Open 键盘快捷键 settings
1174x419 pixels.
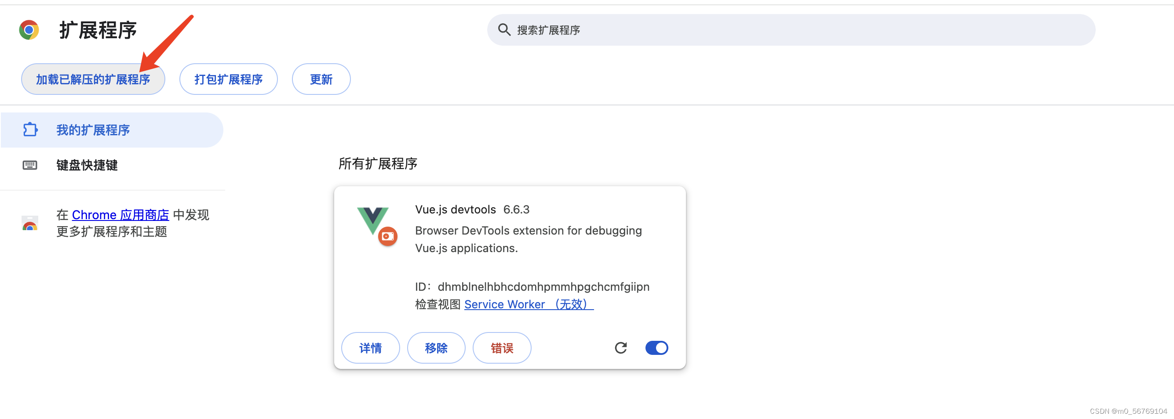click(87, 165)
